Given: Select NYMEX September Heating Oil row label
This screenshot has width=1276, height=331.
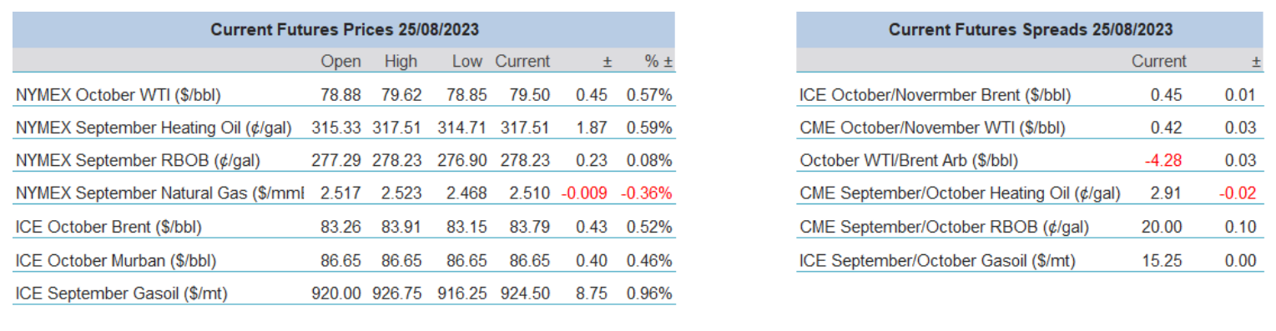Looking at the screenshot, I should [153, 128].
